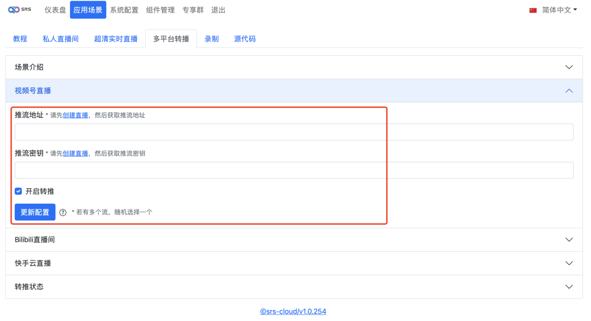Open the srs-cloud/v1.0.254 footer link
Screen dimensions: 591x321
click(x=293, y=311)
